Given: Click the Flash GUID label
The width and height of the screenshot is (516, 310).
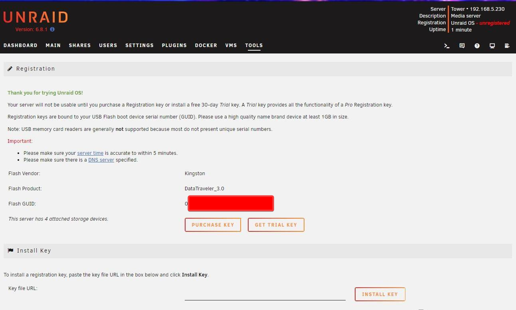Looking at the screenshot, I should click(22, 204).
